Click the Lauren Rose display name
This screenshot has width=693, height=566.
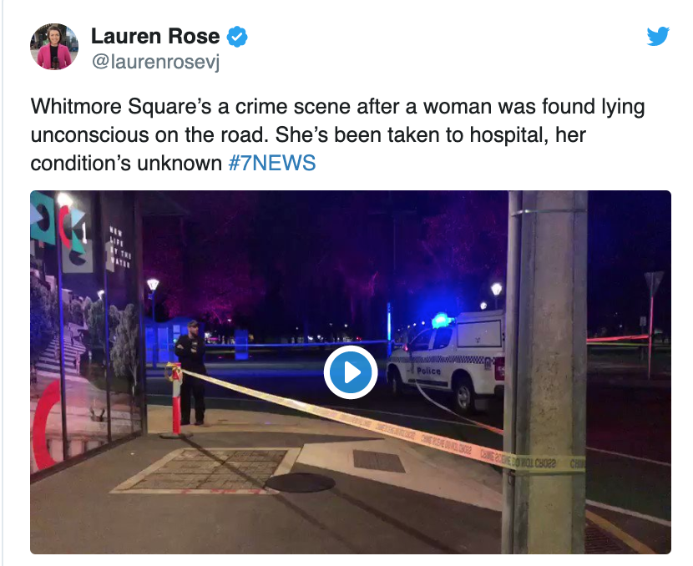pyautogui.click(x=155, y=36)
